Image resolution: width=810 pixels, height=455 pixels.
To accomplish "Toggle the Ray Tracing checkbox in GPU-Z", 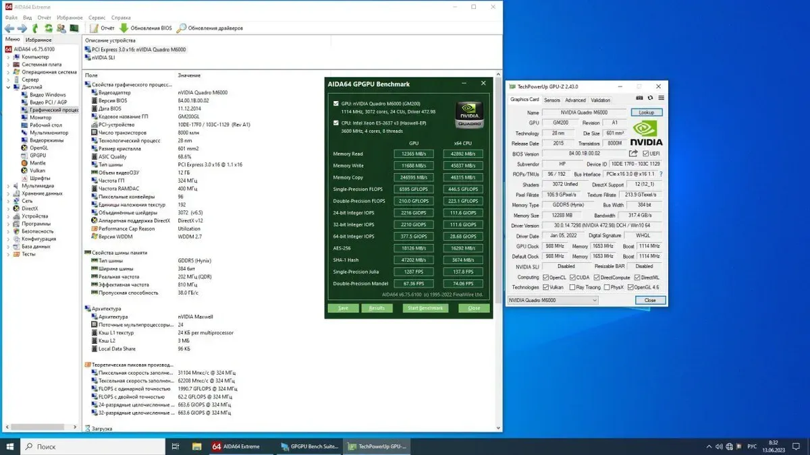I will click(x=573, y=287).
